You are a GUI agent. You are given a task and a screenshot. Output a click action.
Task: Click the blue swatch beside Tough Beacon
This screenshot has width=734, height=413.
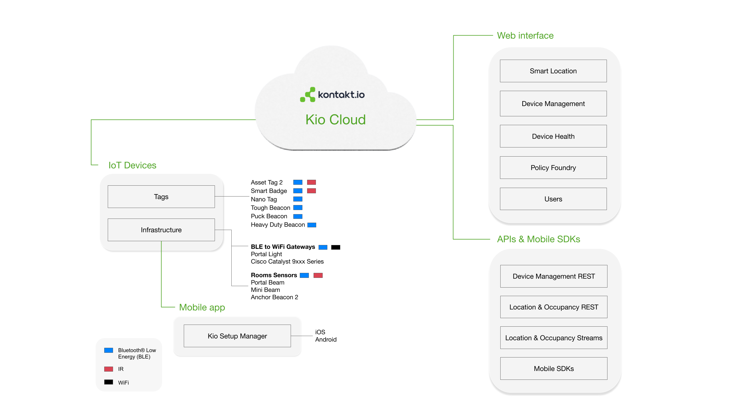pyautogui.click(x=298, y=208)
